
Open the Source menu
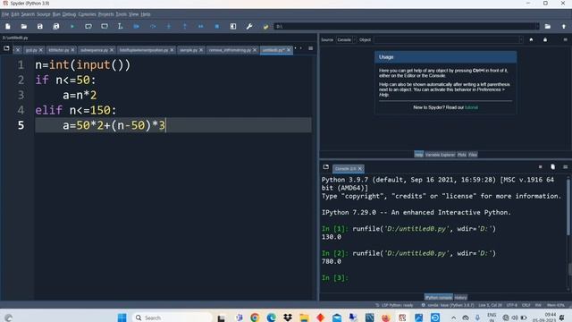click(x=44, y=14)
